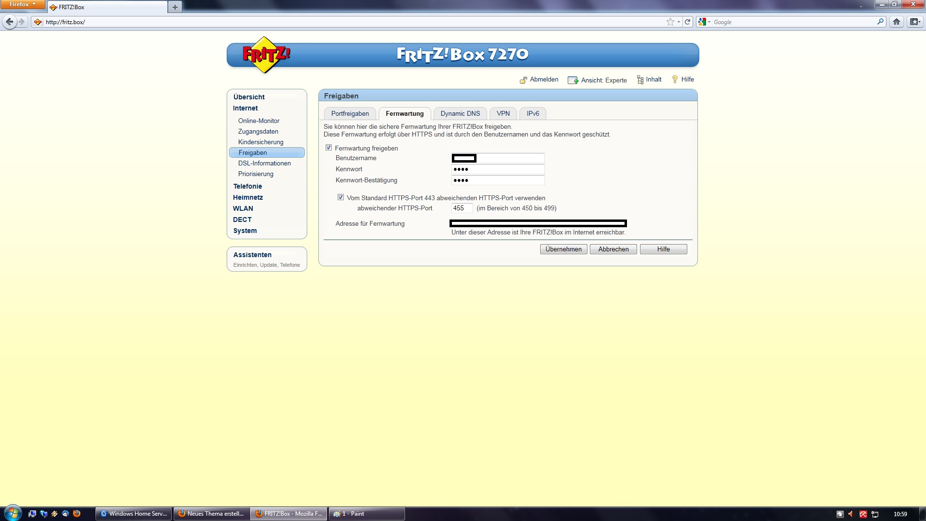The image size is (926, 521).
Task: Open Assistenten panel link
Action: coord(252,255)
